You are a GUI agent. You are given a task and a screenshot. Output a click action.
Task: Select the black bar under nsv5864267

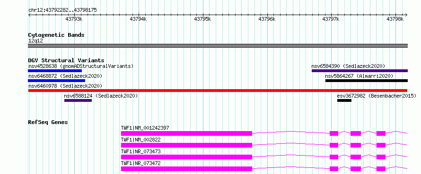(367, 81)
